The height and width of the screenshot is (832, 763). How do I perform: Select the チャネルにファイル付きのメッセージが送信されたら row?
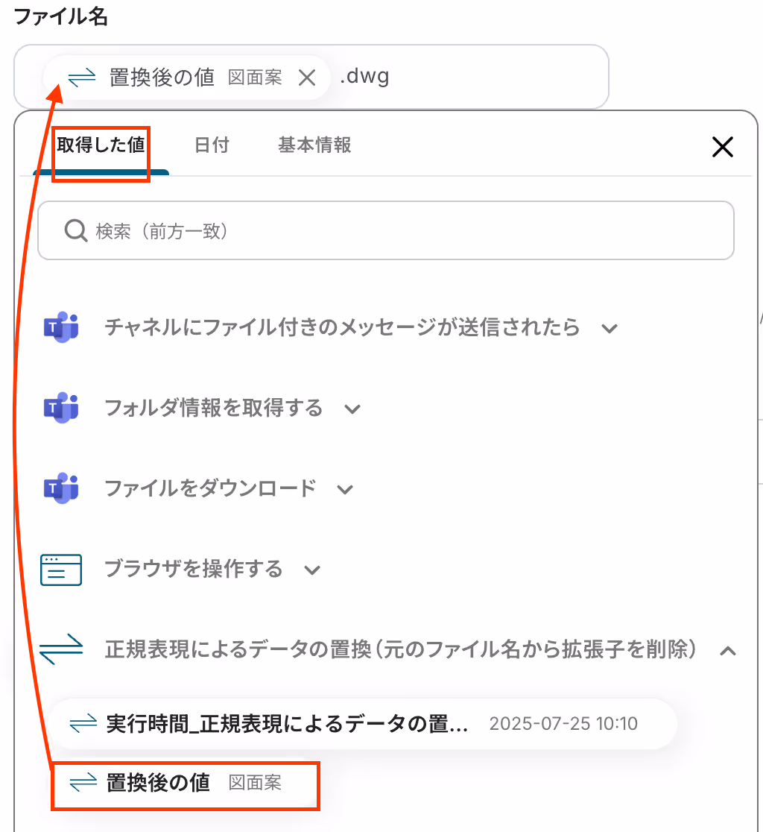tap(342, 327)
